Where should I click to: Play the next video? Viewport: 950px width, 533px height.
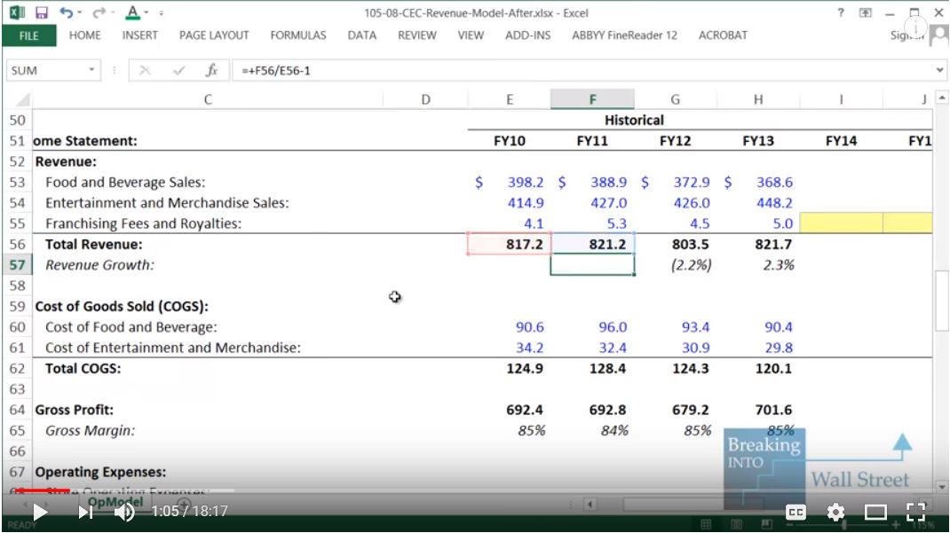pos(86,512)
